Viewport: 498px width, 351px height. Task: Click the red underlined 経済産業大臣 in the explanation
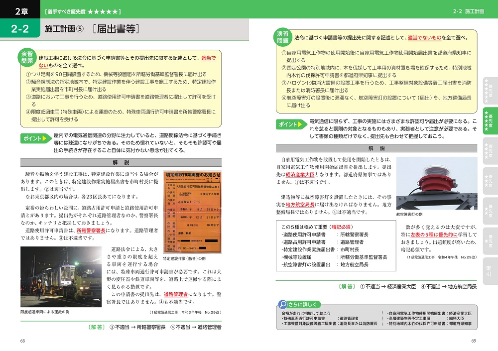[x=300, y=174]
